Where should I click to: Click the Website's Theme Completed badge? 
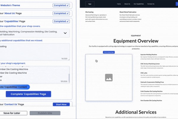click(x=61, y=5)
